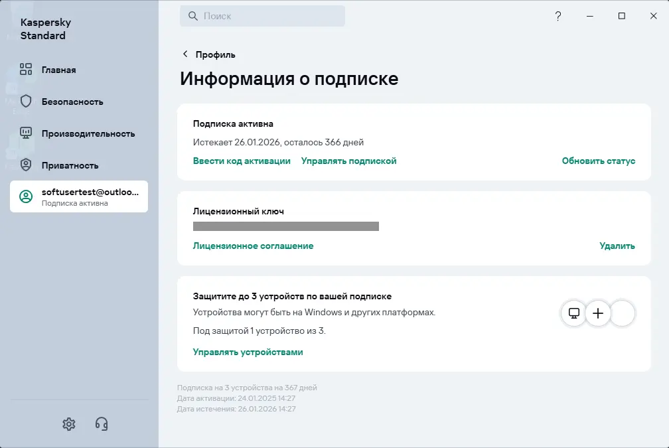Open the Главная dashboard icon
The width and height of the screenshot is (669, 448).
(x=26, y=69)
